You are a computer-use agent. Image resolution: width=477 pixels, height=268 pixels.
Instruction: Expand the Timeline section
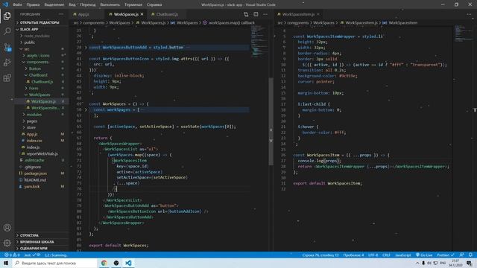[37, 242]
